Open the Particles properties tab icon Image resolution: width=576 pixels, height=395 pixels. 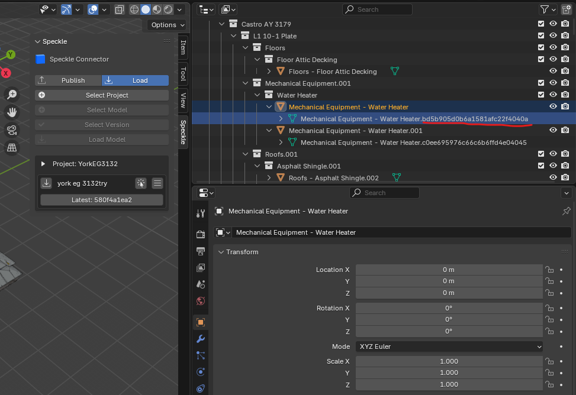(201, 355)
